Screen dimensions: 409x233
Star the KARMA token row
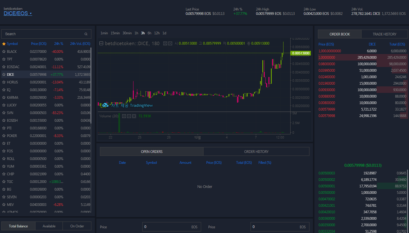click(x=4, y=97)
